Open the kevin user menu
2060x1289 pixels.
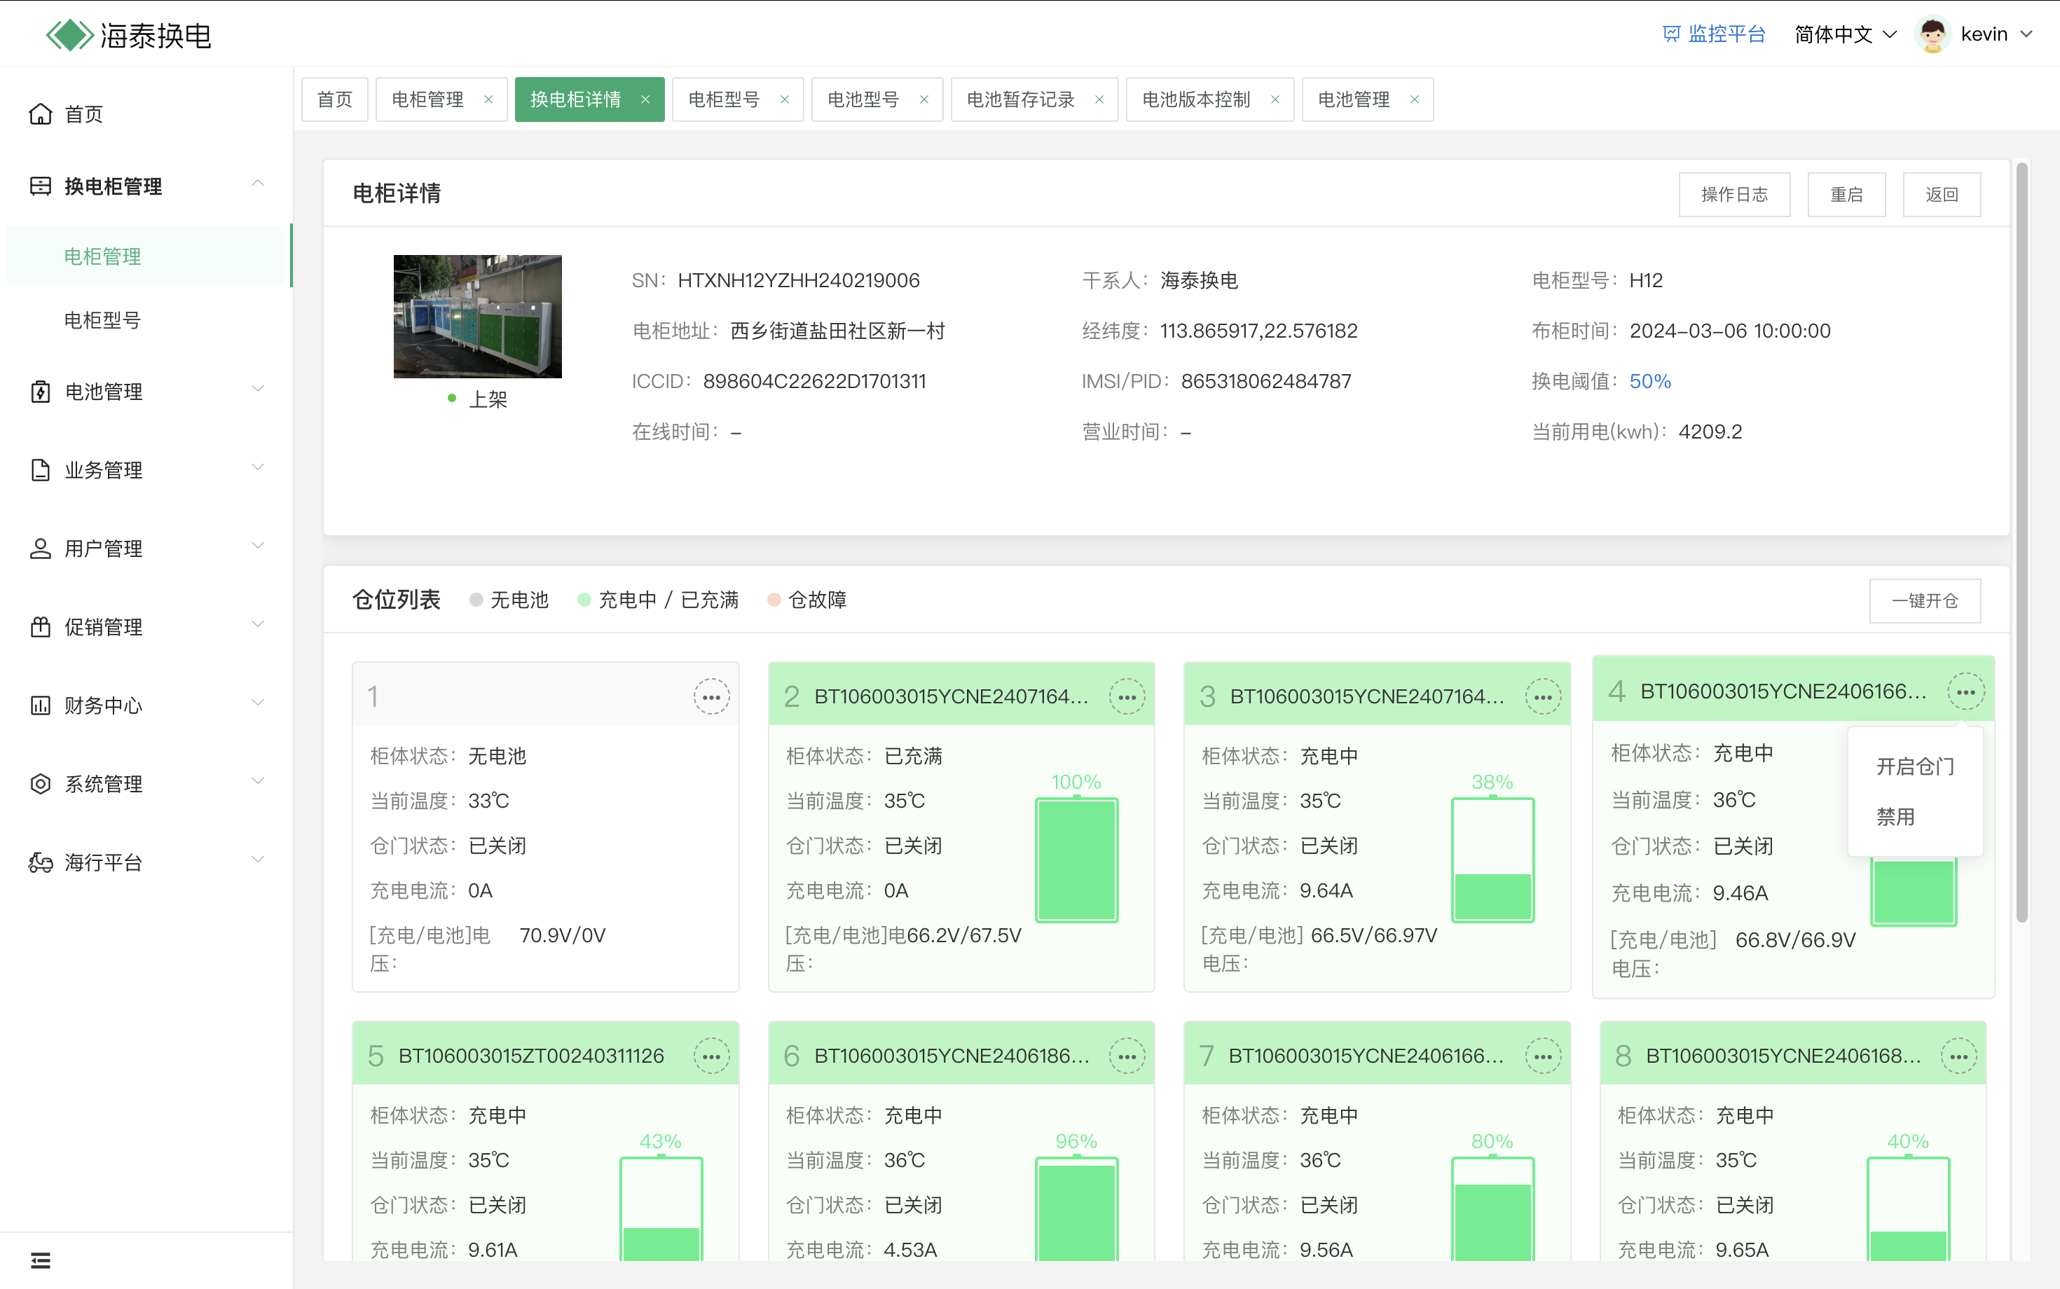tap(1996, 34)
